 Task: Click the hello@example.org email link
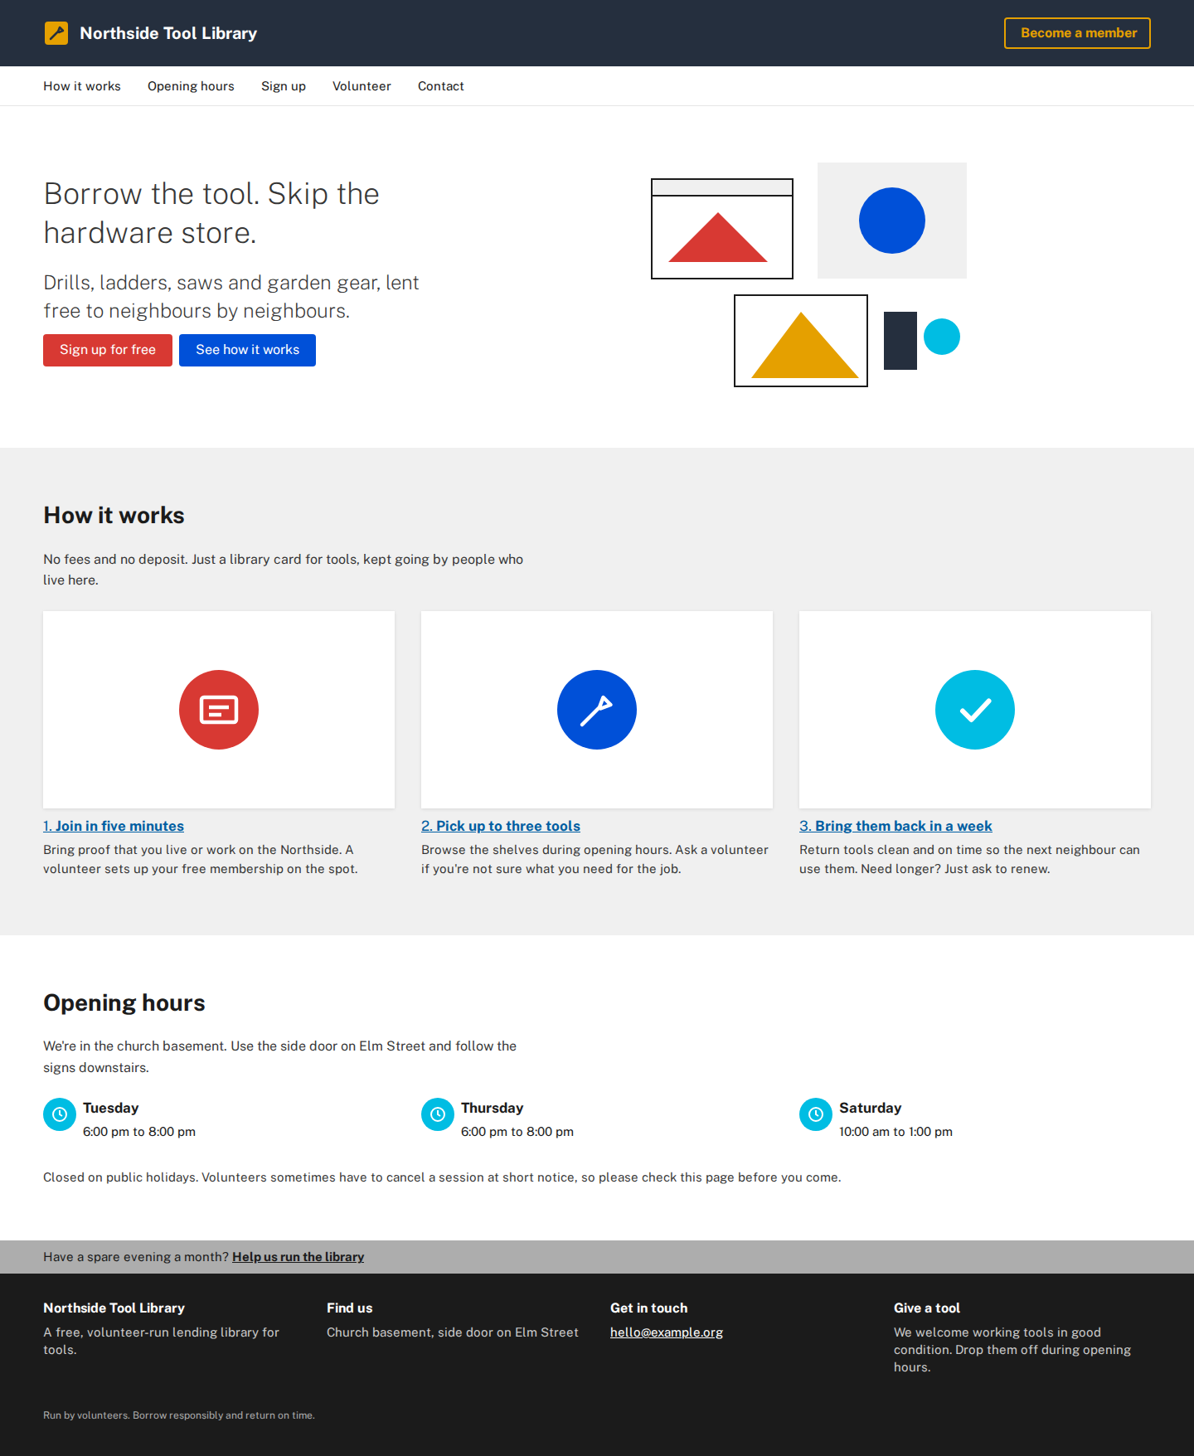tap(667, 1332)
